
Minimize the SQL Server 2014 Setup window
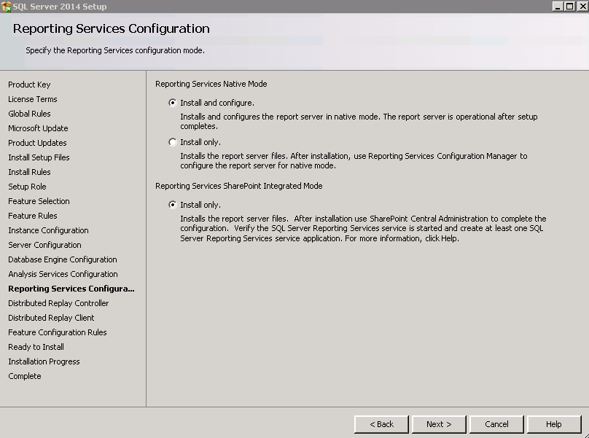pyautogui.click(x=558, y=7)
